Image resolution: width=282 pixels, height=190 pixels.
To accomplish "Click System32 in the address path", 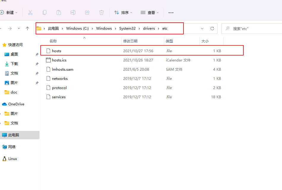I will (x=127, y=28).
